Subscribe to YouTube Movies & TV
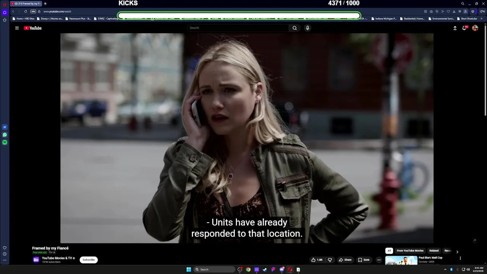 (x=89, y=260)
